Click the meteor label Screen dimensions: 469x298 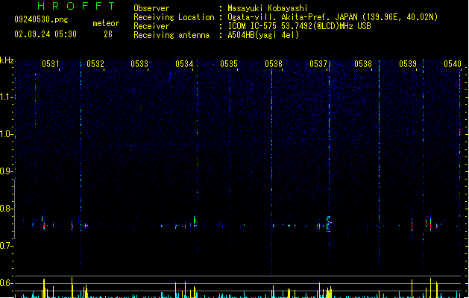pyautogui.click(x=106, y=23)
